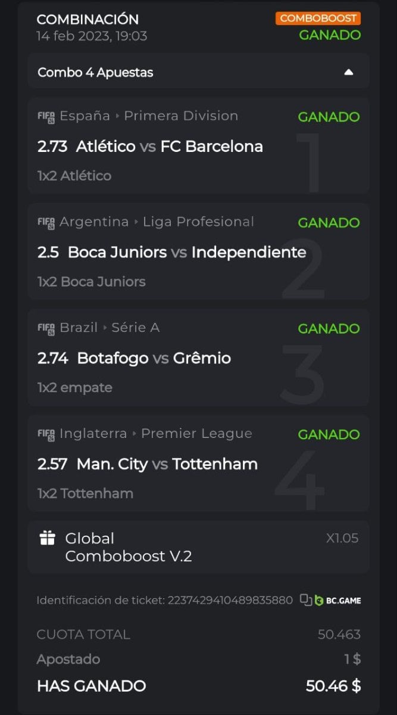
Task: Click the orange COMBOBOOST badge
Action: click(318, 18)
